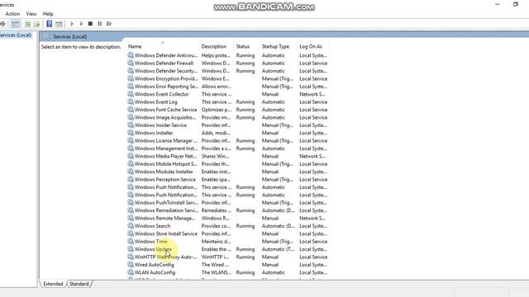Click the Pause Service toolbar icon
Viewport: 529px width, 297px height.
tap(99, 24)
